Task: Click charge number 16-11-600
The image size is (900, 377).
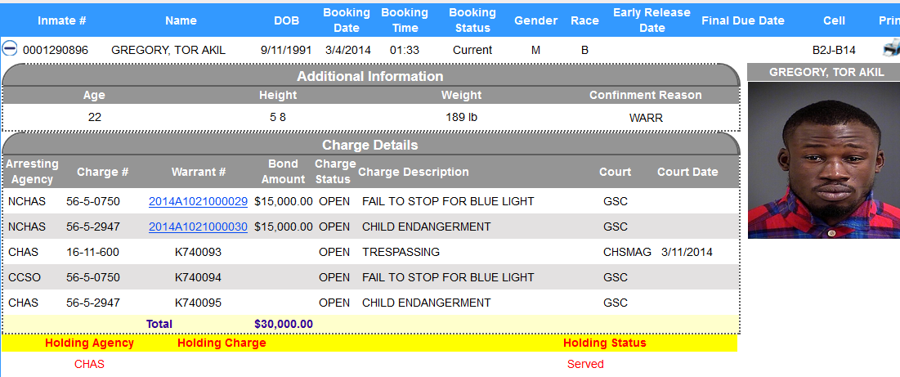Action: point(92,252)
